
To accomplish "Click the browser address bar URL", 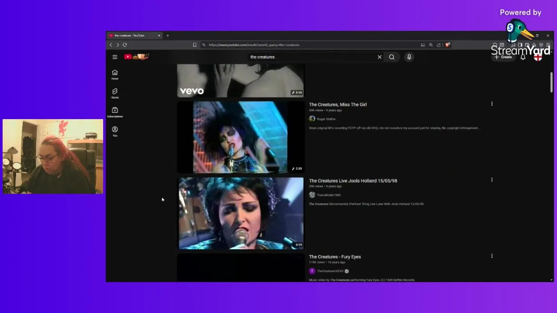I will tap(254, 45).
